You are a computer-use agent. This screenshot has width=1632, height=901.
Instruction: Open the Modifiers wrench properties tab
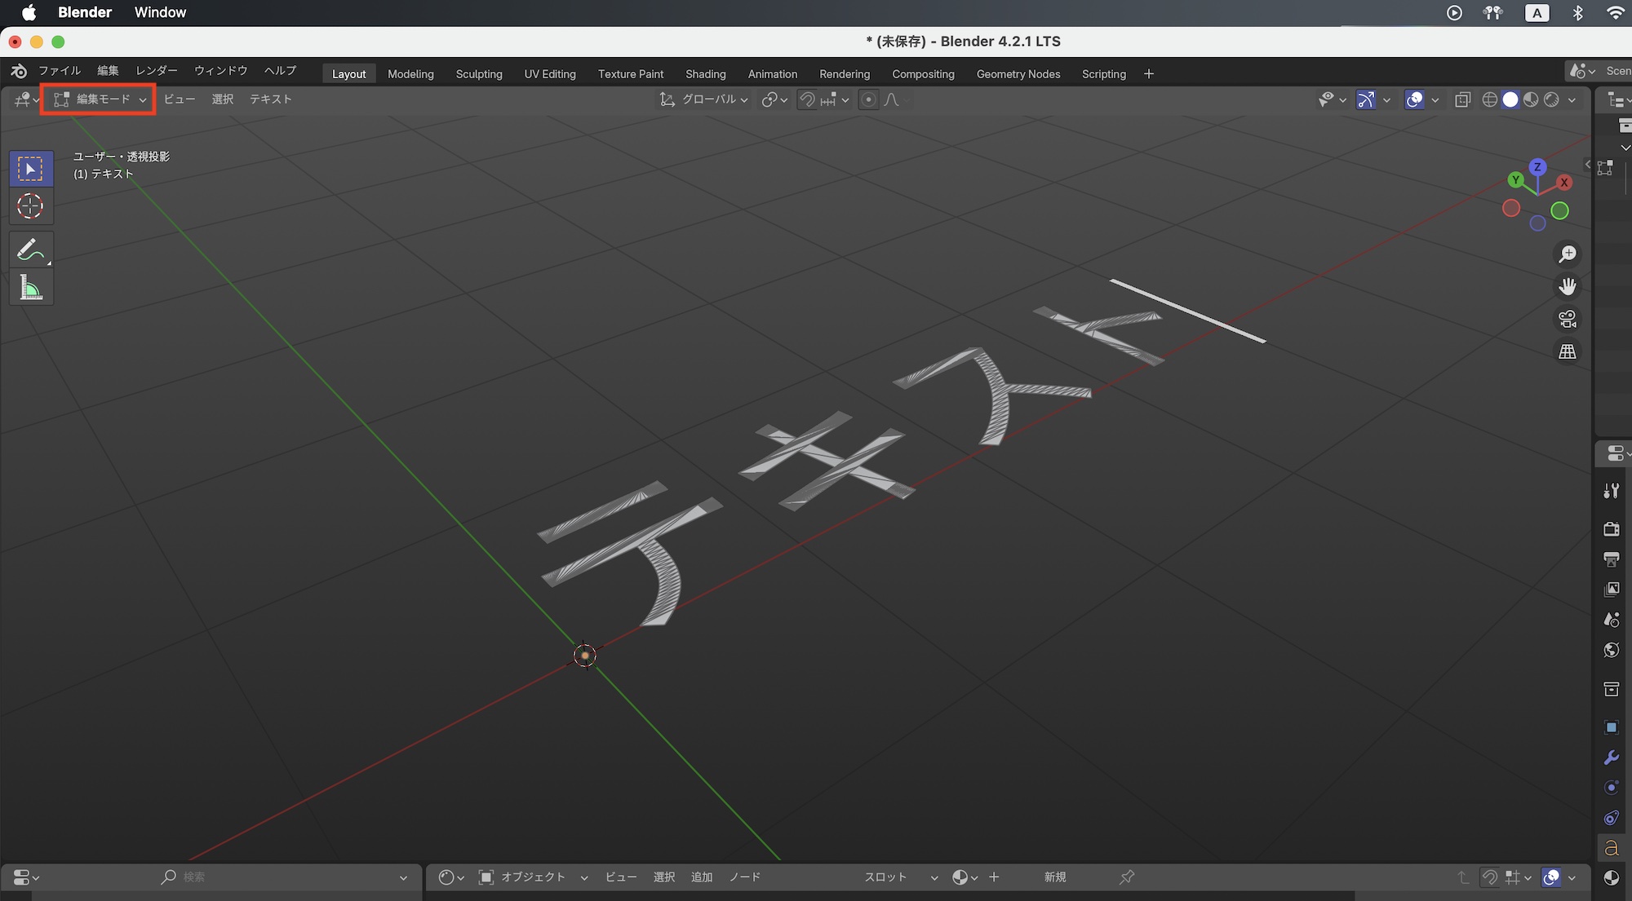[1611, 757]
